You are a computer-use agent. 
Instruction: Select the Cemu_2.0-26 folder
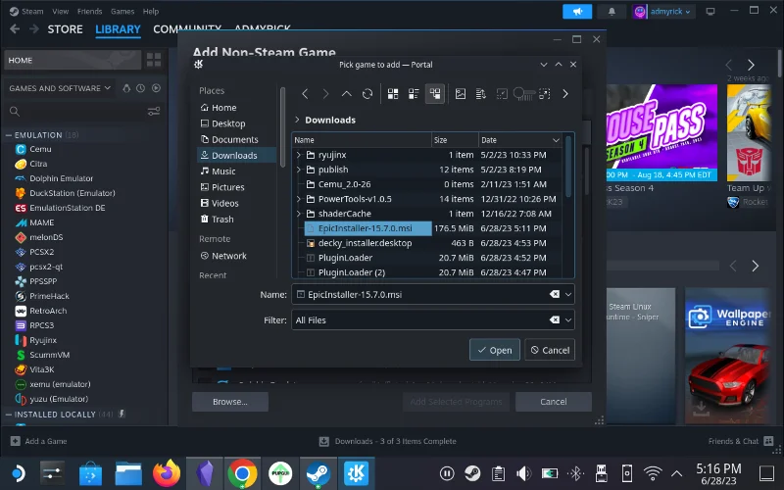click(345, 184)
